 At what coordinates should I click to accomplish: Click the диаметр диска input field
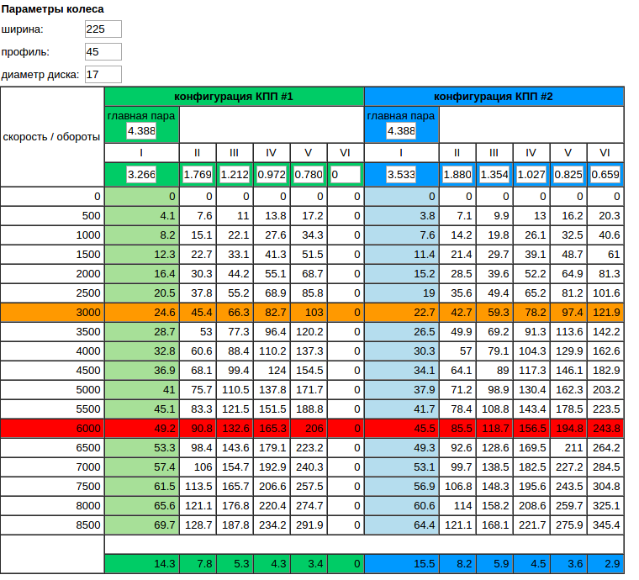click(x=103, y=75)
